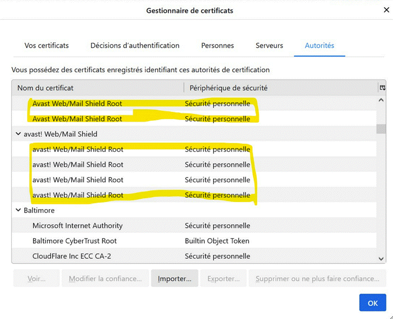
Task: Click the Voir… button
Action: click(x=37, y=278)
